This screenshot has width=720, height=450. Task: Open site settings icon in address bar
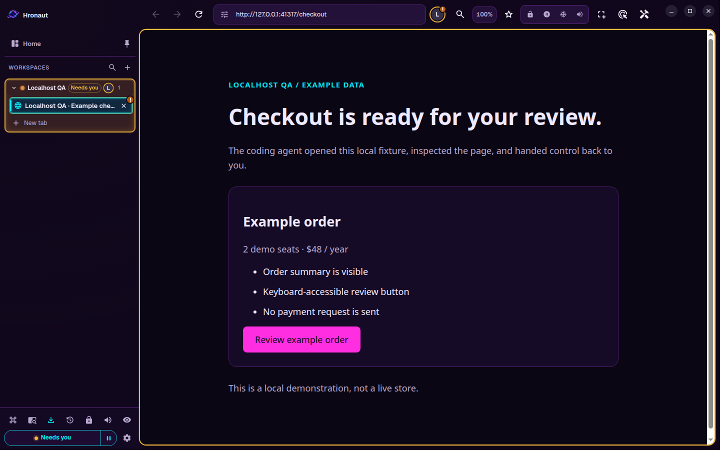(224, 14)
